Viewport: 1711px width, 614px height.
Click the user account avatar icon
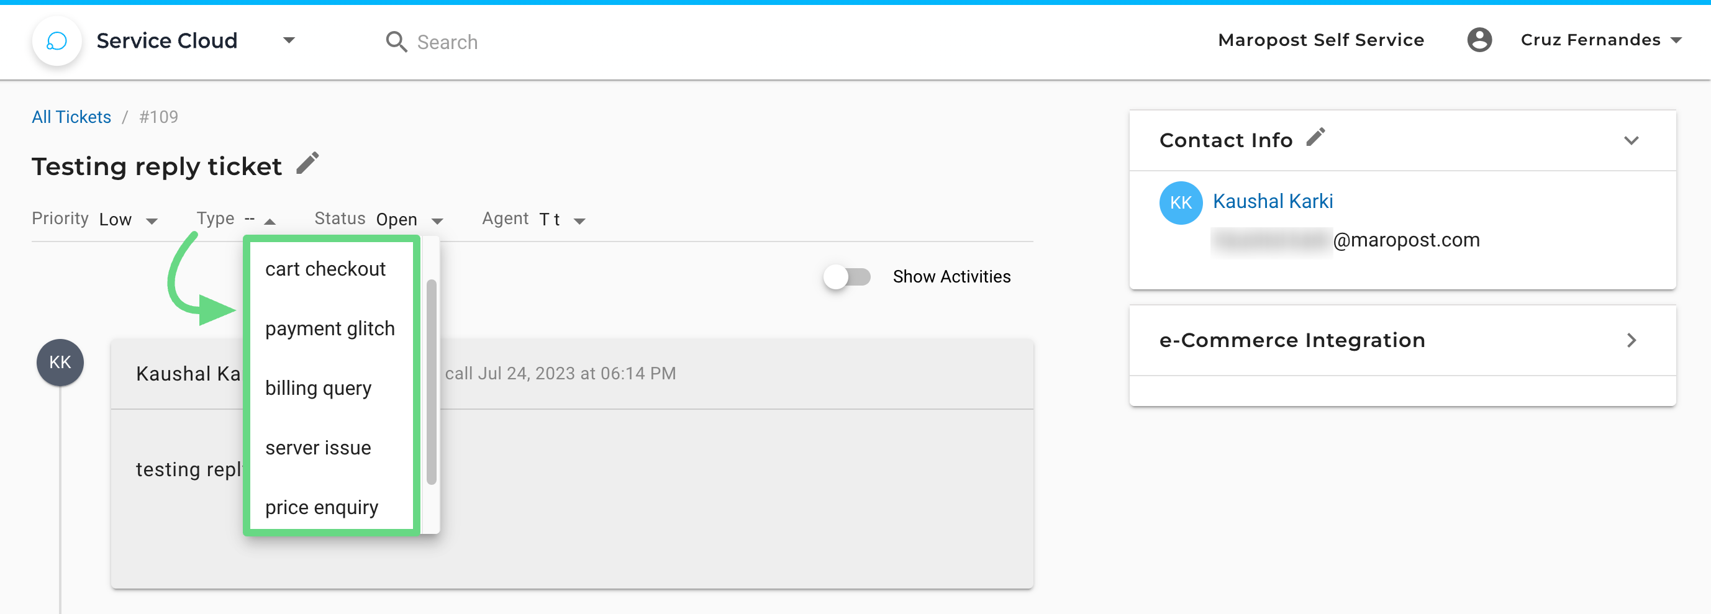pos(1479,40)
